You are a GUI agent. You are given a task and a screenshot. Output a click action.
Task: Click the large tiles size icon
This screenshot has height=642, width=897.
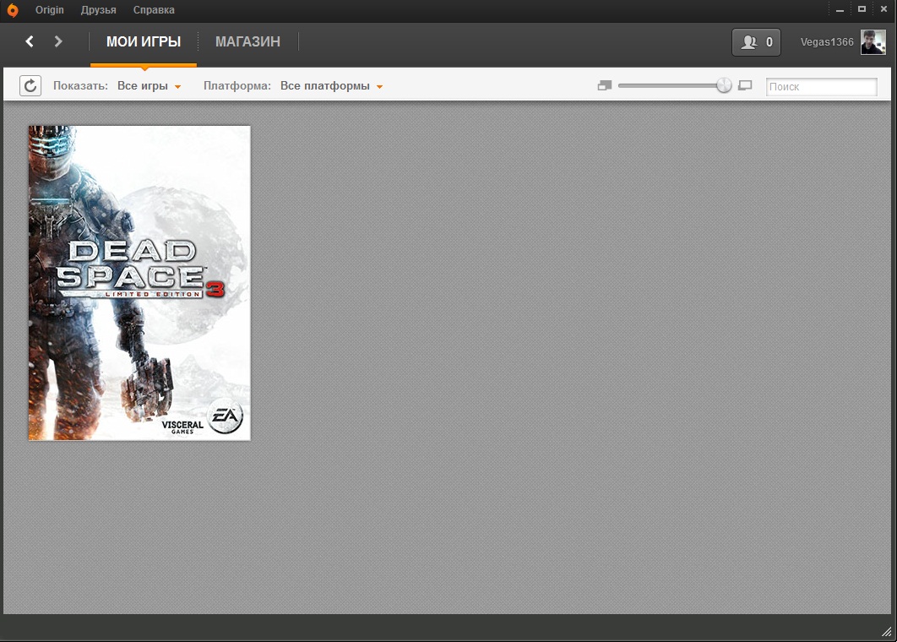point(745,86)
